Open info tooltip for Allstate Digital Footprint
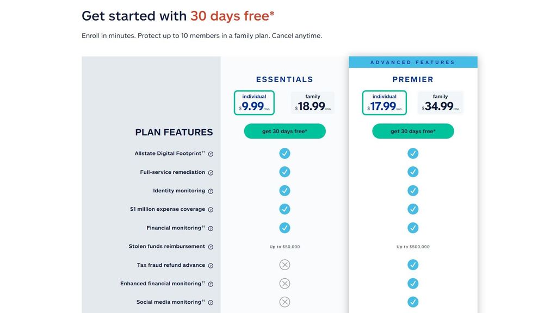The height and width of the screenshot is (313, 557). click(211, 154)
